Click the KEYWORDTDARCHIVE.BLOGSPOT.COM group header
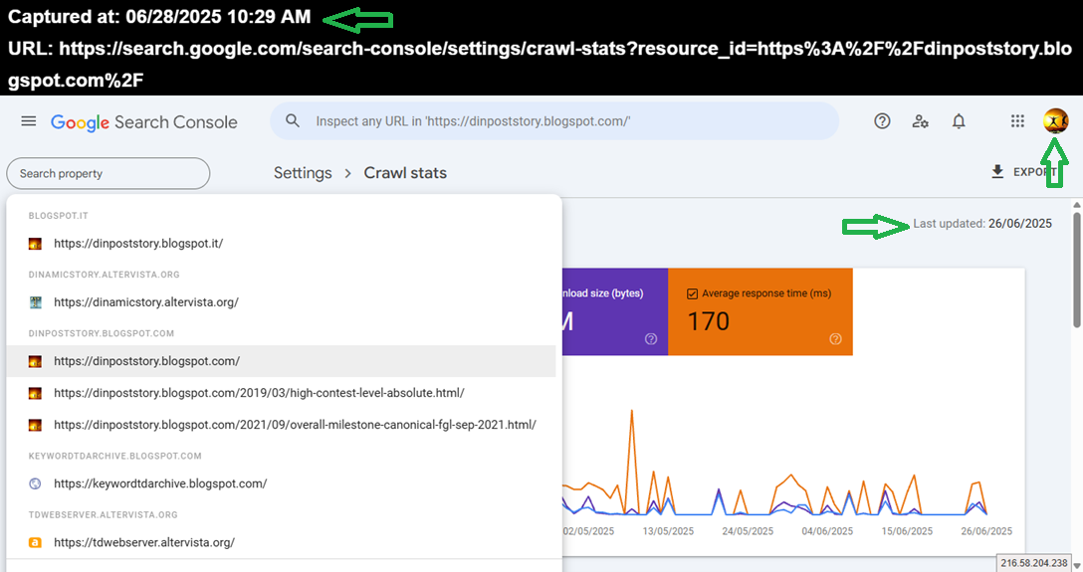This screenshot has height=572, width=1083. coord(115,456)
